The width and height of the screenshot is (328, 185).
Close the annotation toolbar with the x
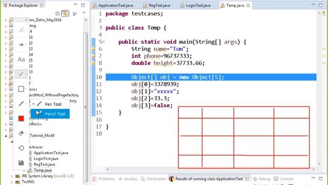[x=26, y=20]
